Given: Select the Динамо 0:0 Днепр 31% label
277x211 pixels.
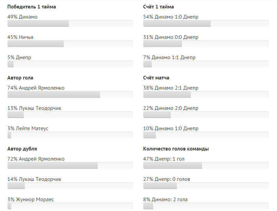Looking at the screenshot, I should coord(171,37).
